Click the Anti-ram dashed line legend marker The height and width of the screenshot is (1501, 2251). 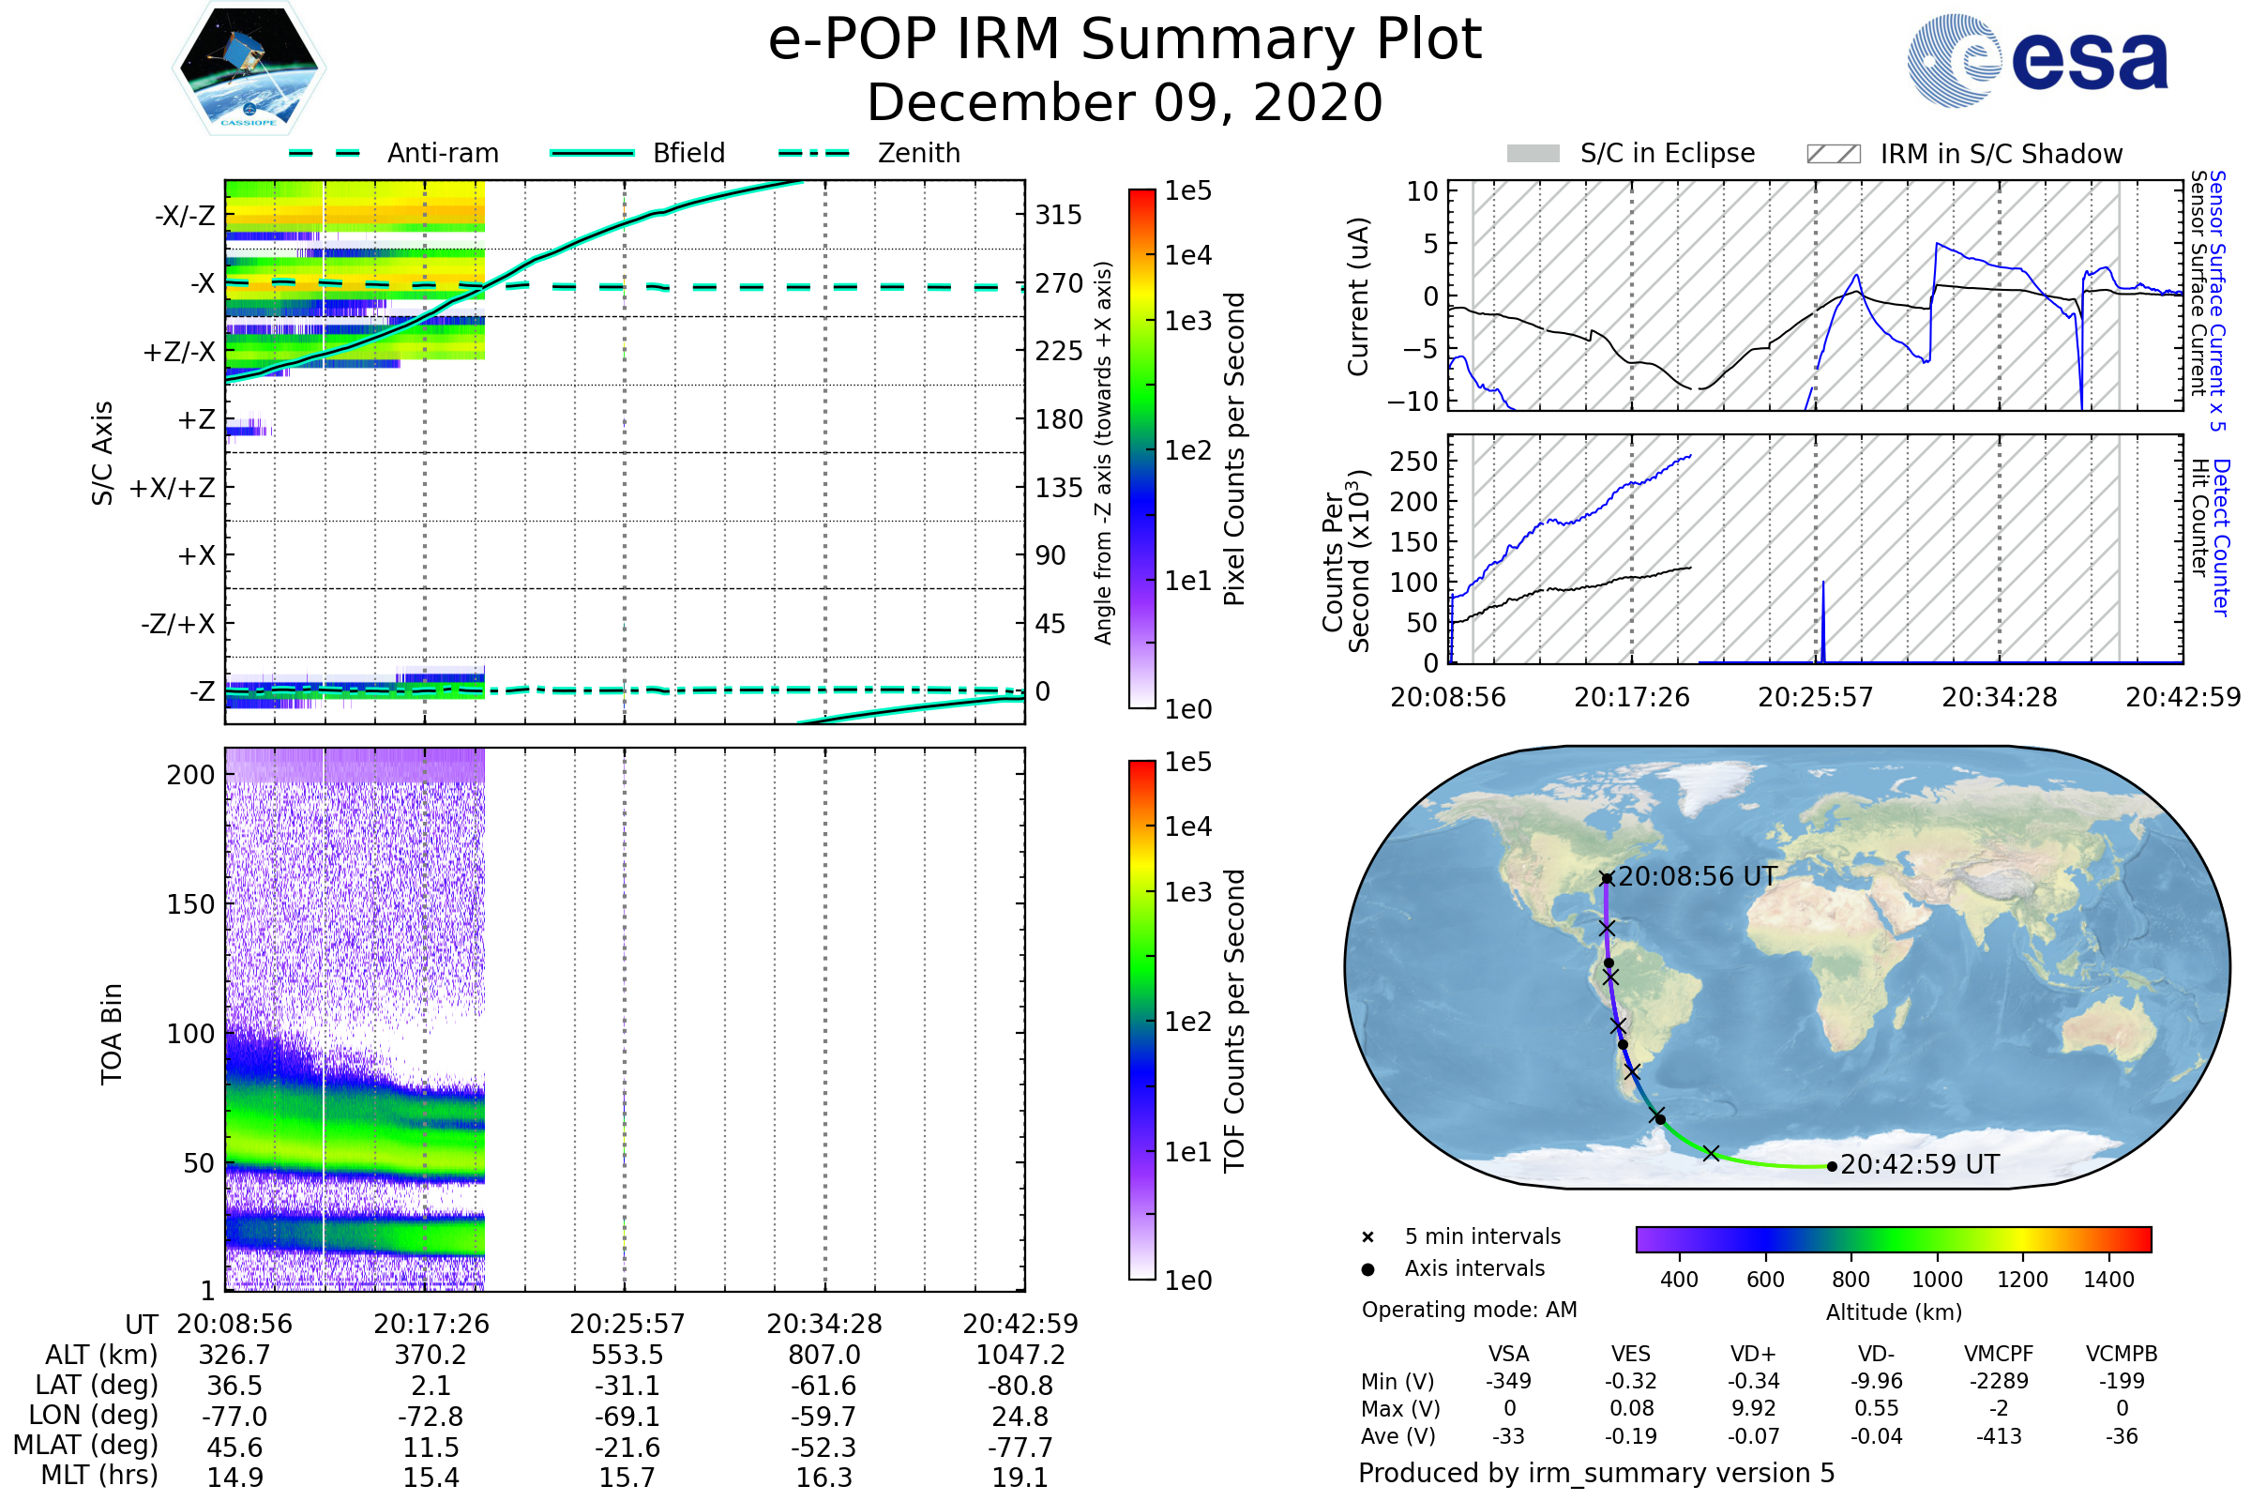pyautogui.click(x=325, y=153)
